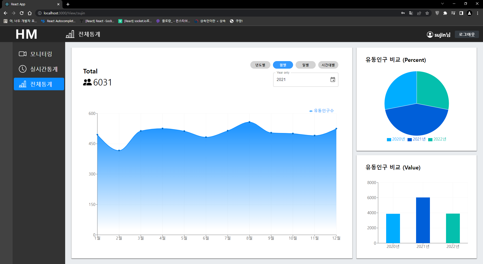Image resolution: width=483 pixels, height=264 pixels.
Task: Click the share page icon
Action: [419, 13]
